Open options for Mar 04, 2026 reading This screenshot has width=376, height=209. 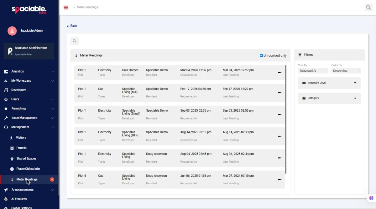279,73
